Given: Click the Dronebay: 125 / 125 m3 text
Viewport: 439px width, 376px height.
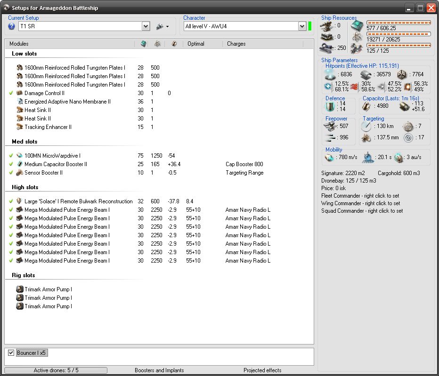Looking at the screenshot, I should 349,181.
